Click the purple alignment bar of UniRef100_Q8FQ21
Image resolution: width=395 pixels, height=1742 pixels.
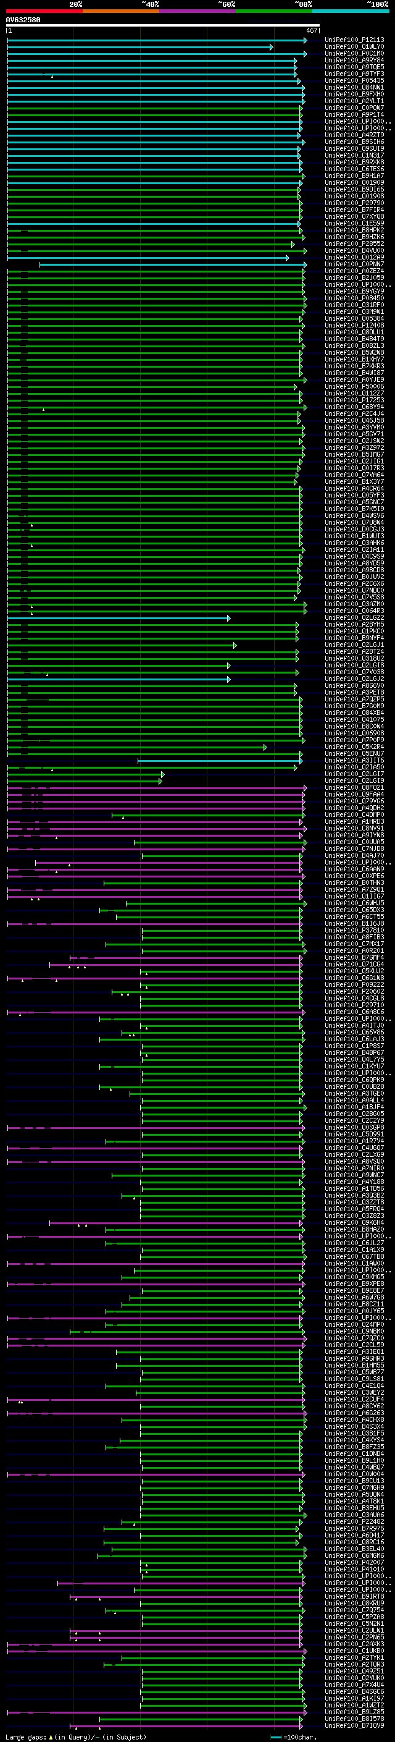tap(157, 788)
